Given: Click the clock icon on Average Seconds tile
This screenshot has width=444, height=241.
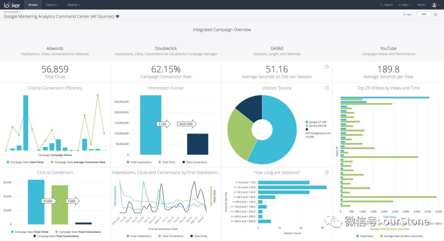Looking at the screenshot, I should click(x=326, y=67).
